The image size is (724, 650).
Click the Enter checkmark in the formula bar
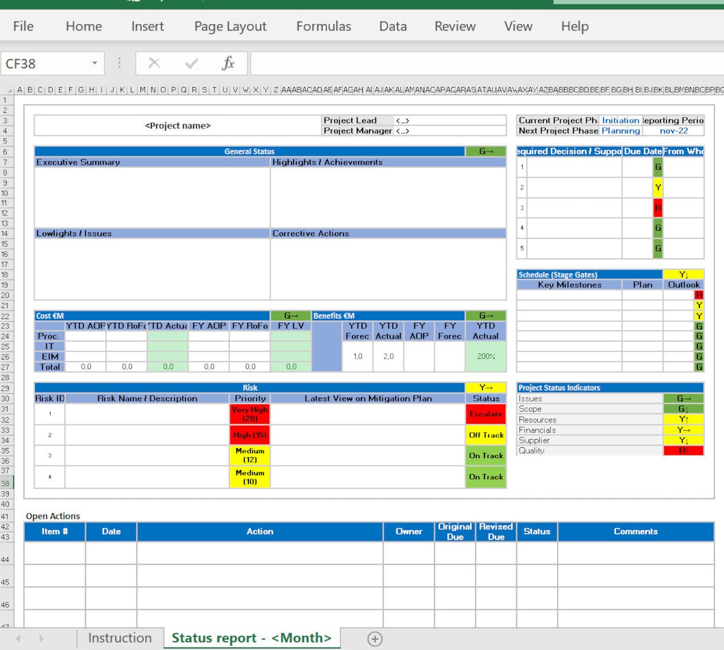point(187,63)
